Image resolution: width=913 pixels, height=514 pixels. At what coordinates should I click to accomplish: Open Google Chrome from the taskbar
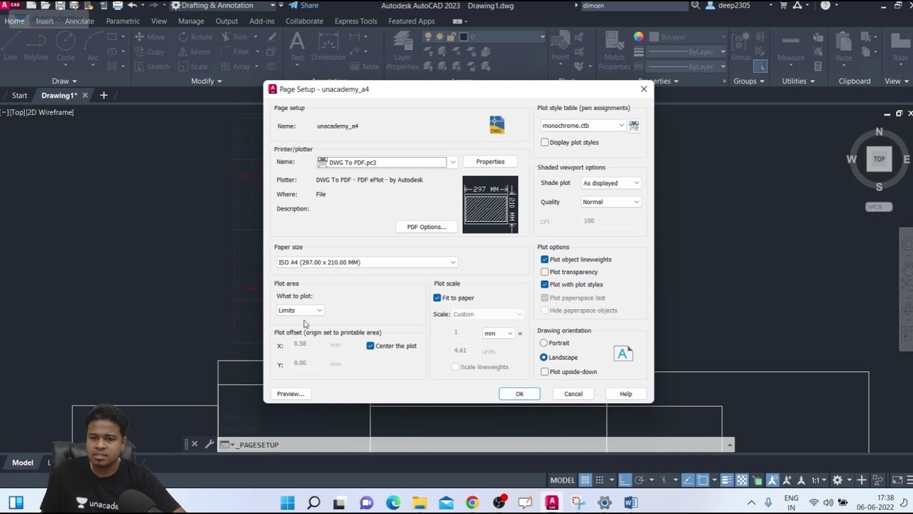pyautogui.click(x=472, y=503)
